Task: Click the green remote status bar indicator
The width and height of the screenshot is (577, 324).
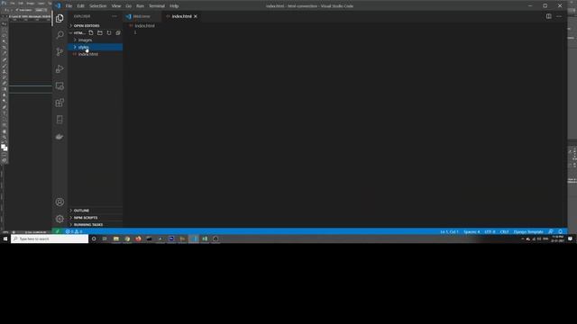Action: click(58, 231)
